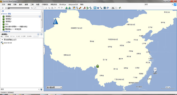Screen dimensions: 177x95
Task: Click the playback position slider
Action: tap(19, 8)
